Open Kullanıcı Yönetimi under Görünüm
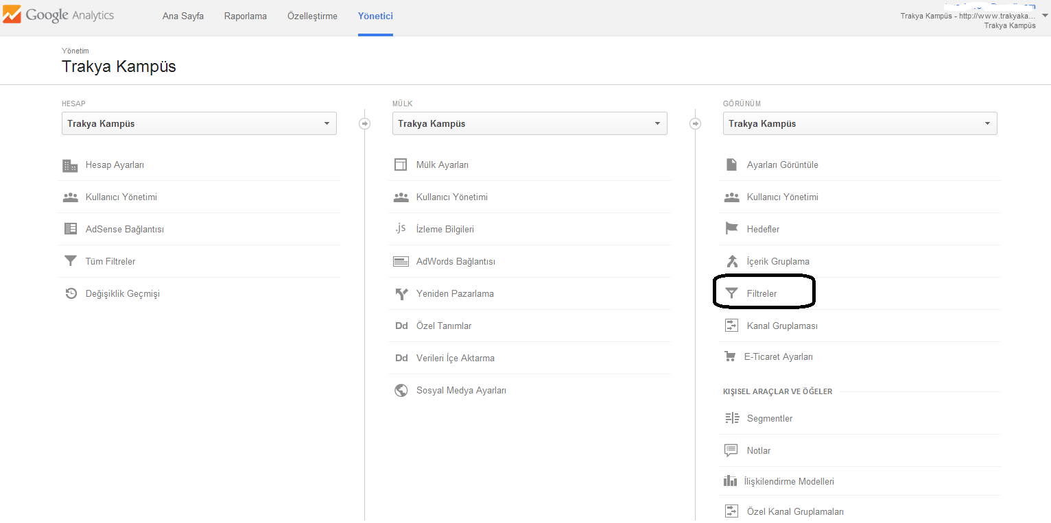The width and height of the screenshot is (1051, 523). [783, 197]
